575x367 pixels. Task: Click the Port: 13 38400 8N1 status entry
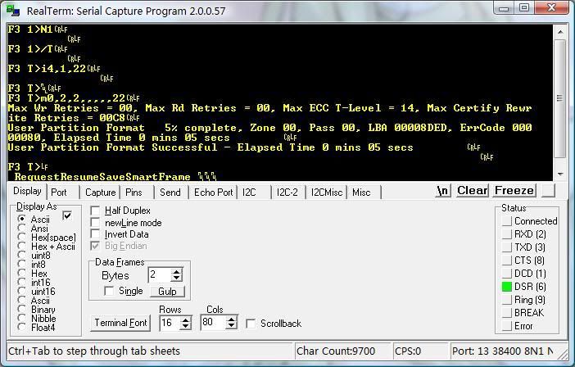(x=505, y=351)
